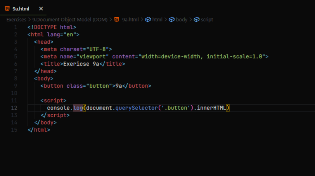
Task: Click the "UTF-8" charset value
Action: point(98,49)
